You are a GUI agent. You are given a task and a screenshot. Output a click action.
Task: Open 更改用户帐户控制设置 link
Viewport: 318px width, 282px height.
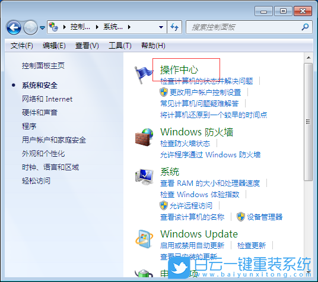click(205, 92)
